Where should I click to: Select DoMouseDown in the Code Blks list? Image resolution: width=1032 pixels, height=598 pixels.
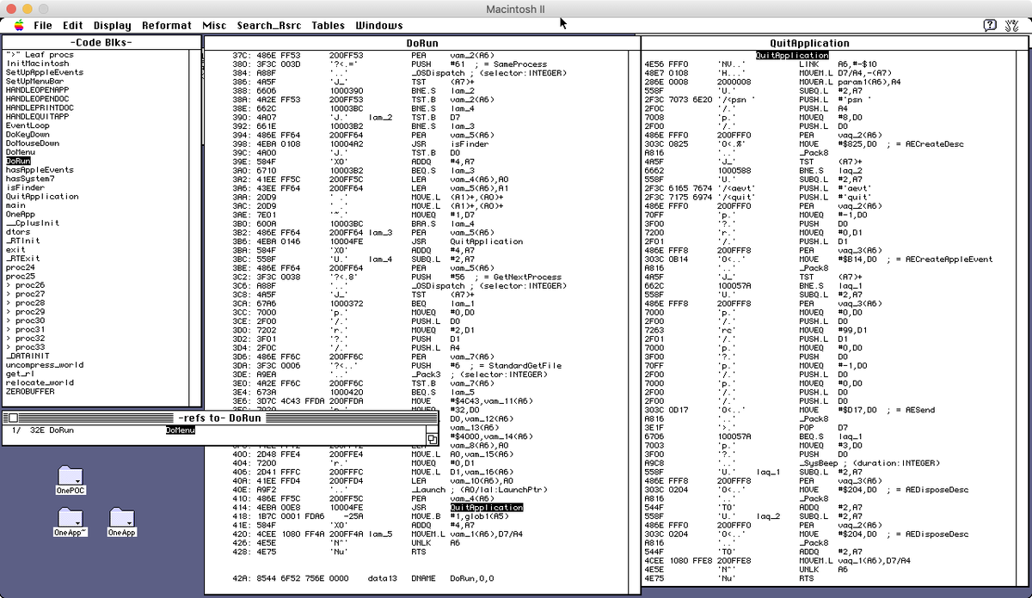pos(32,143)
